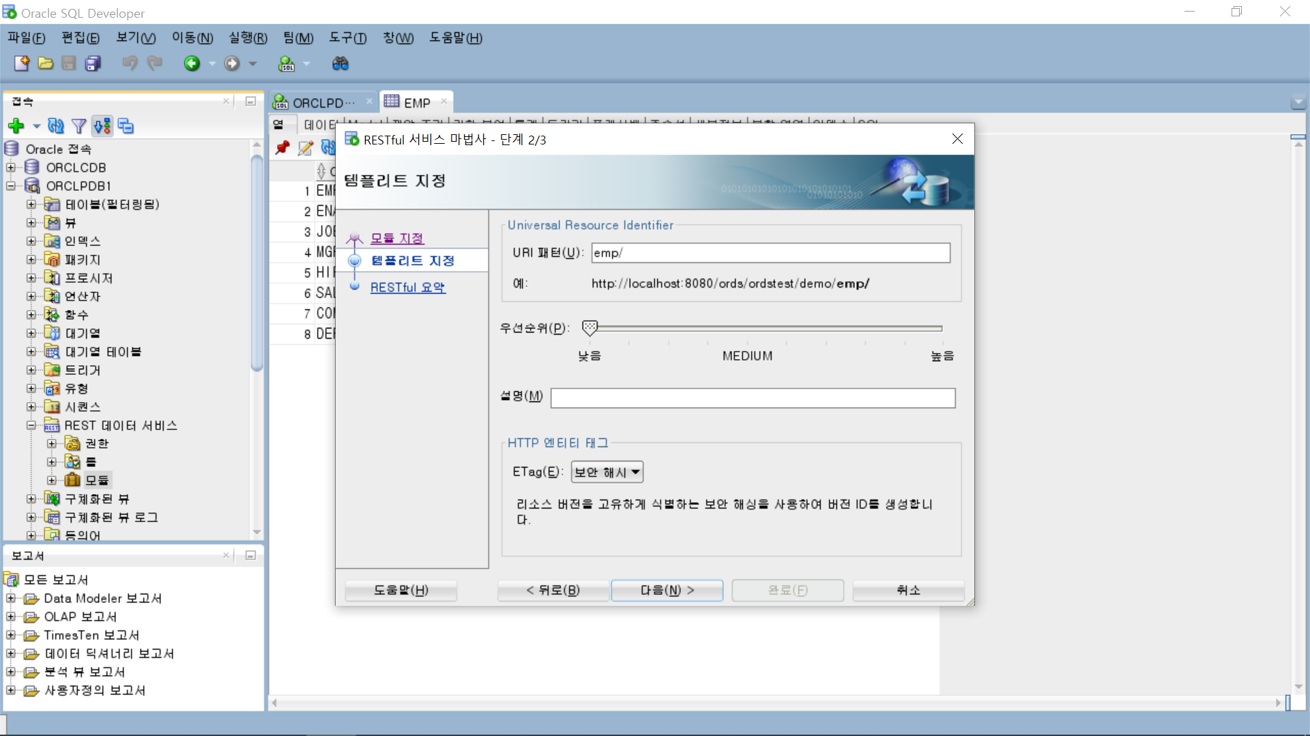The width and height of the screenshot is (1310, 736).
Task: Click the 설명(M) input field
Action: pos(753,398)
